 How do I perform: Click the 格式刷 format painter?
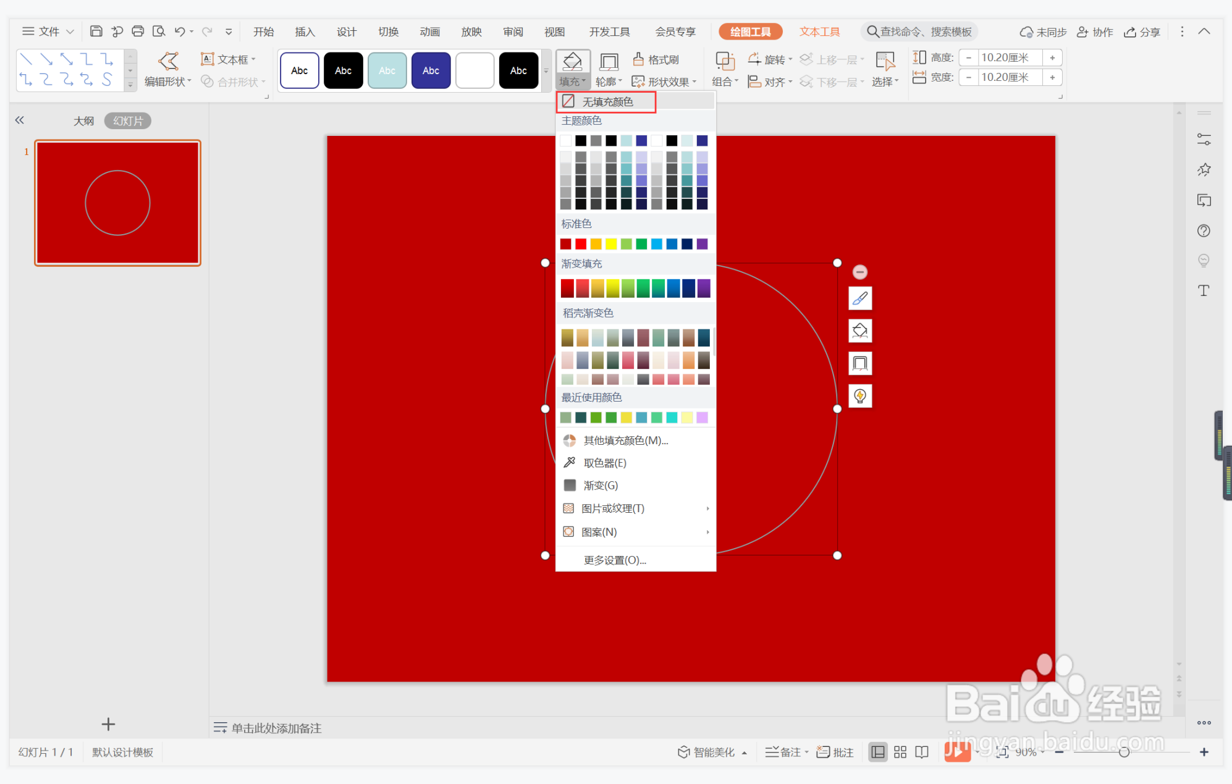(x=656, y=59)
